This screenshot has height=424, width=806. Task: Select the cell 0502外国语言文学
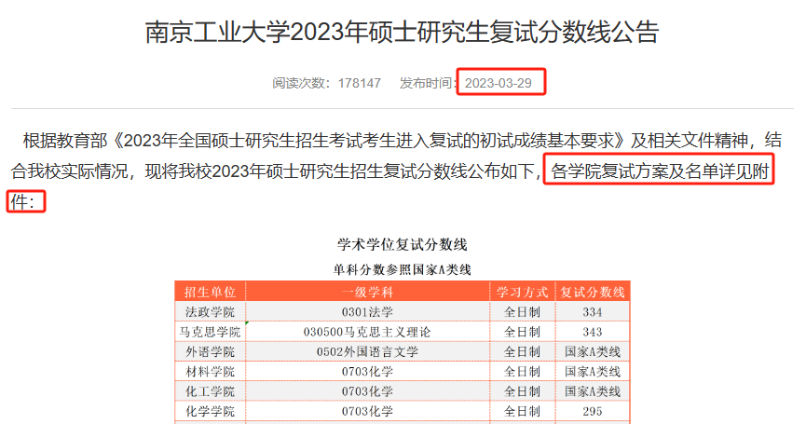tap(367, 352)
